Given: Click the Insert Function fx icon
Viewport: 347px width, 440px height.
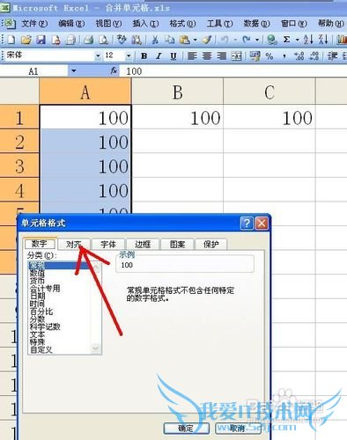Looking at the screenshot, I should pos(114,70).
